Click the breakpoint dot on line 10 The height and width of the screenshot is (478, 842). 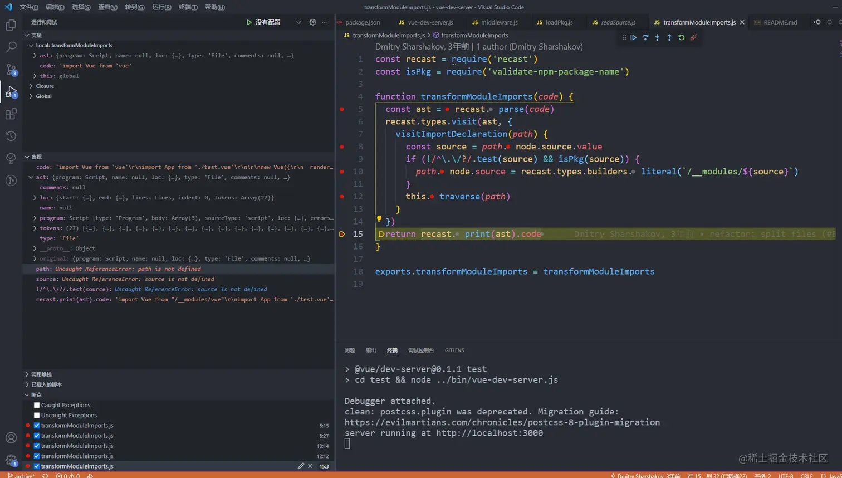point(342,172)
